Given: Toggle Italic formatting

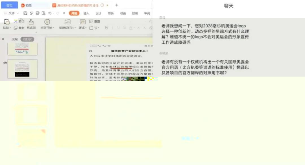Looking at the screenshot, I should tap(112, 28).
